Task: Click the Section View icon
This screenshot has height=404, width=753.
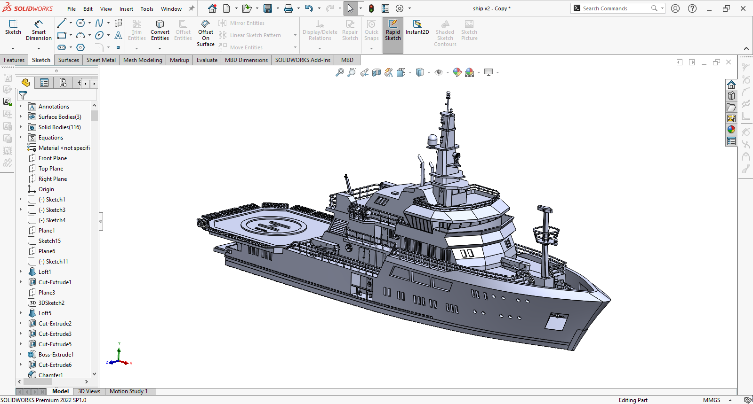Action: coord(376,72)
